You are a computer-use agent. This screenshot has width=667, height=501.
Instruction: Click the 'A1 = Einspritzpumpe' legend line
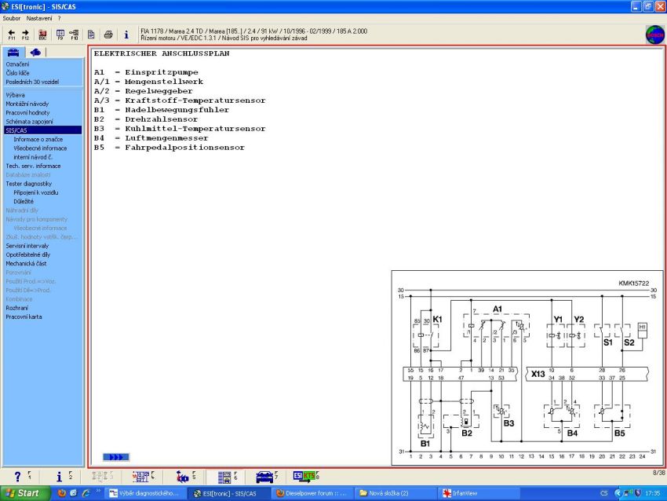tap(146, 72)
